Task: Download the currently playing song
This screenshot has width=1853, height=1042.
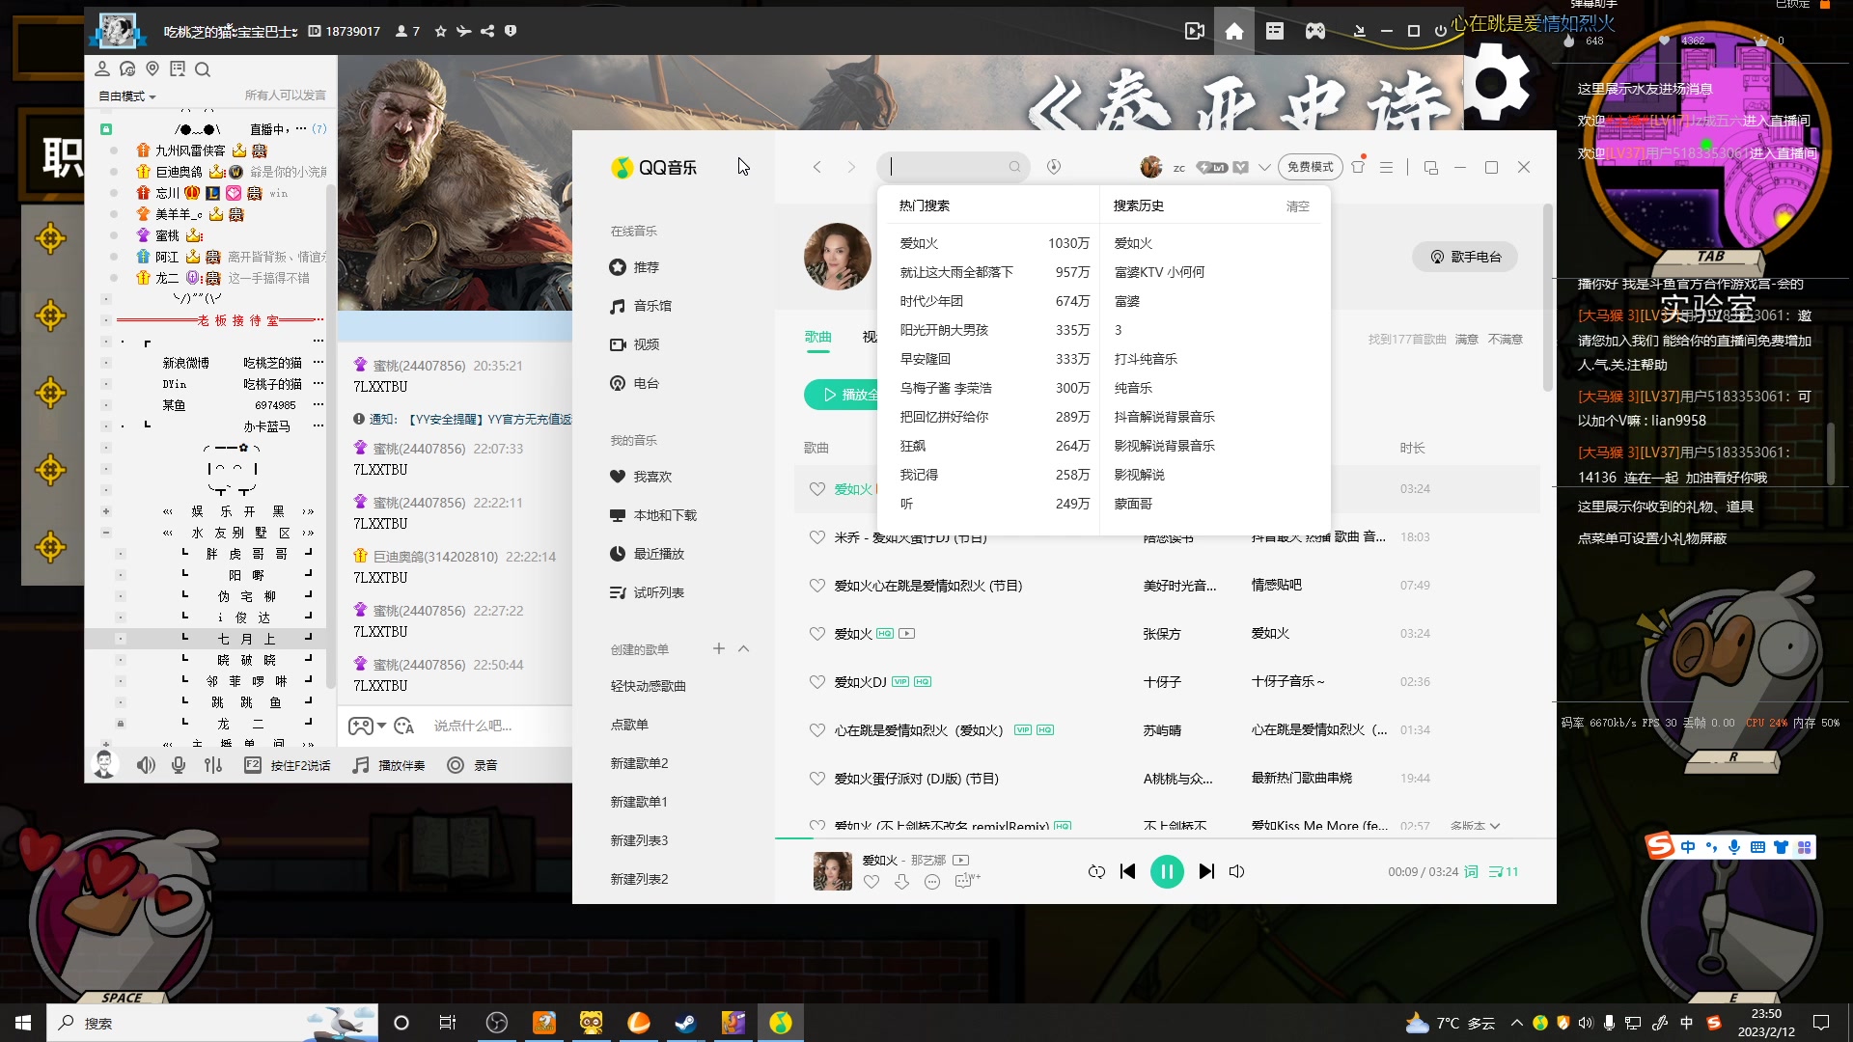Action: click(x=901, y=881)
